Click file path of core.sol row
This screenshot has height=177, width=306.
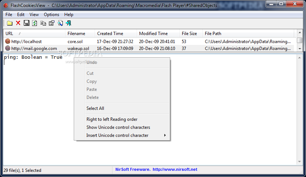coord(248,42)
